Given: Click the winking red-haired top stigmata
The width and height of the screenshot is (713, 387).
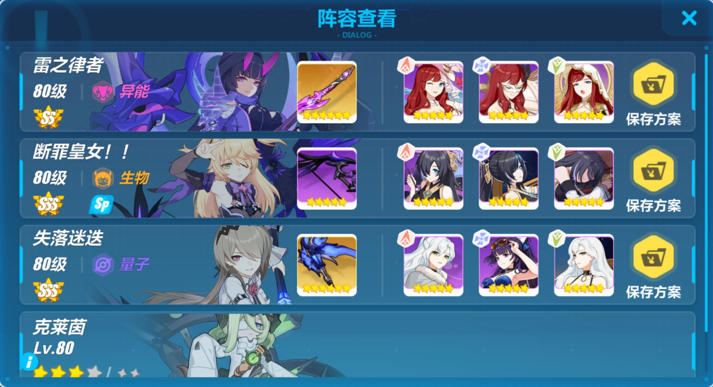Looking at the screenshot, I should (434, 92).
